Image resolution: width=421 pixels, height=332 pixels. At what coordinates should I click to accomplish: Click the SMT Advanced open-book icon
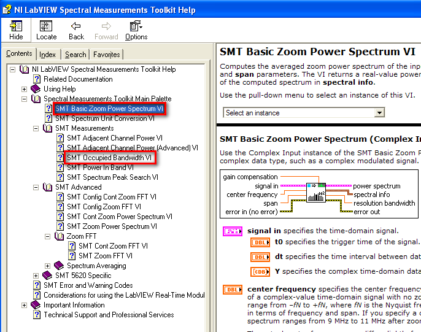pyautogui.click(x=47, y=187)
